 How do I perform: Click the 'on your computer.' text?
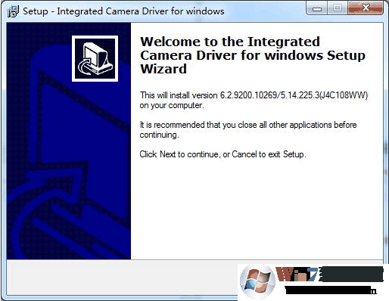tap(172, 105)
